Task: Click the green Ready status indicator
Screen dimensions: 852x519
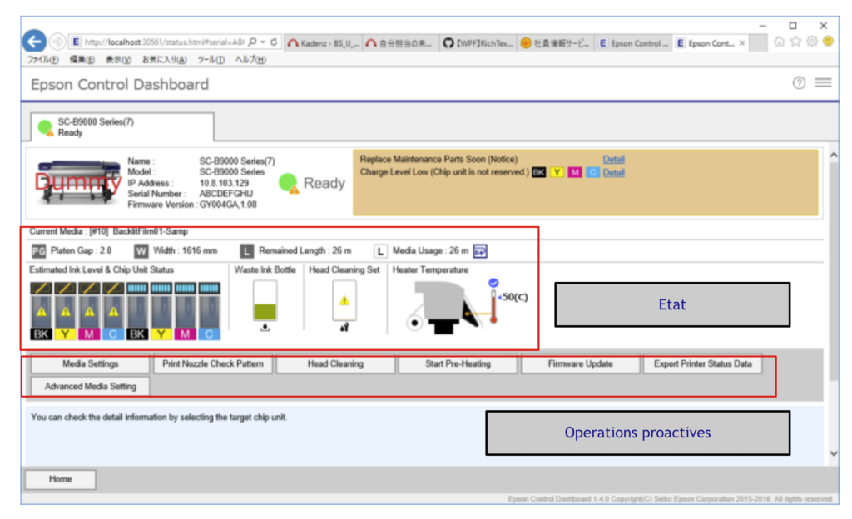Action: (288, 183)
